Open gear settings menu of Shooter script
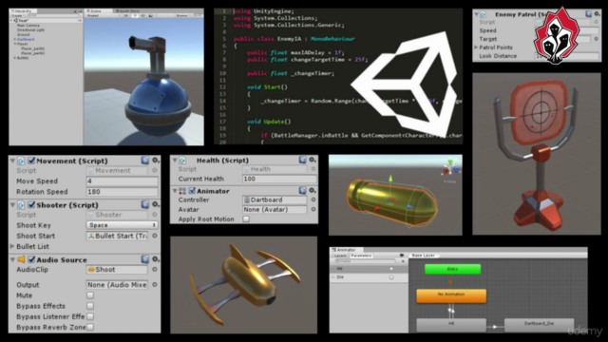This screenshot has width=608, height=342. click(x=156, y=204)
